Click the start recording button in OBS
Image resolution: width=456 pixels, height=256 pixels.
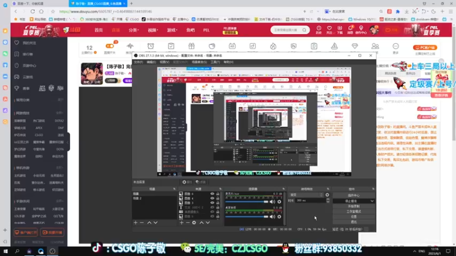353,207
